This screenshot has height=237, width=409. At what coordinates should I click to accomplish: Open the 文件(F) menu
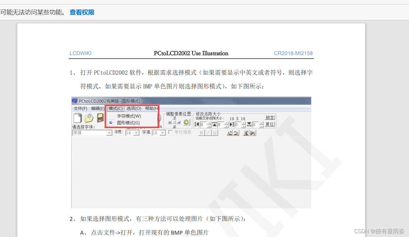point(80,108)
